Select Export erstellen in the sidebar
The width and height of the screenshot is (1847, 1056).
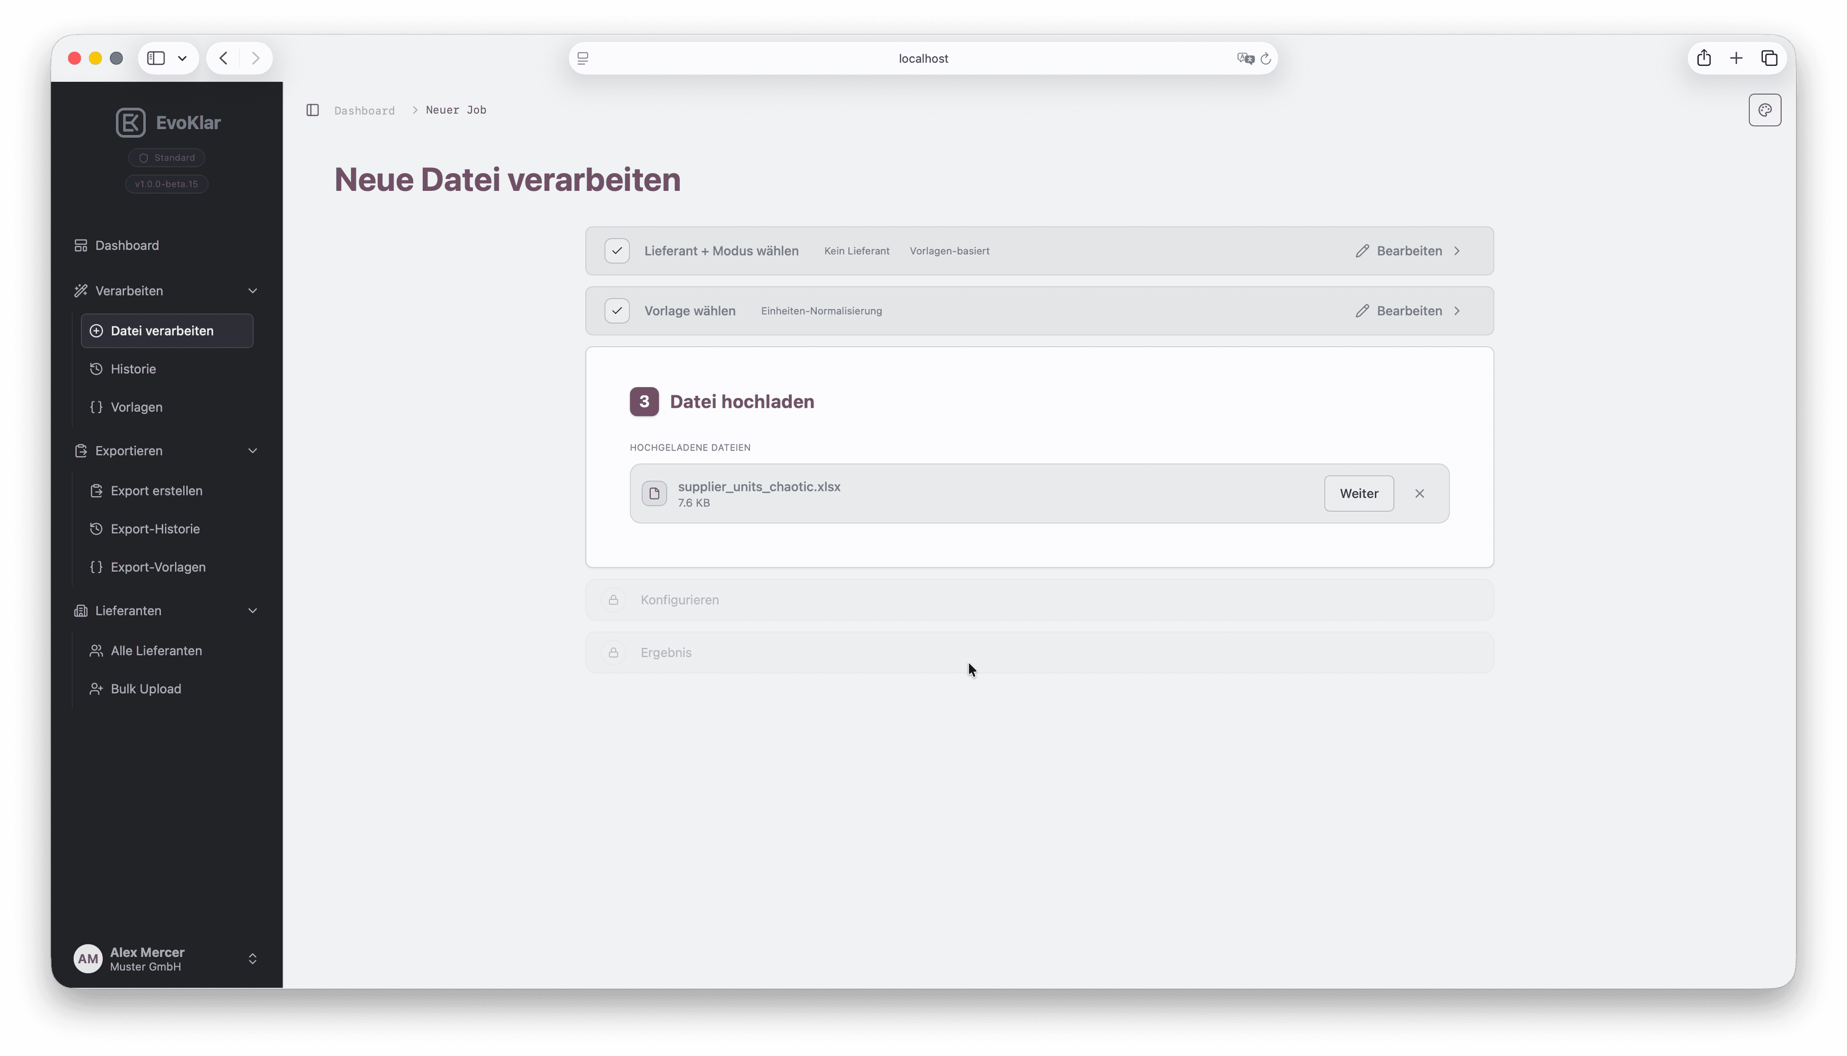click(156, 490)
